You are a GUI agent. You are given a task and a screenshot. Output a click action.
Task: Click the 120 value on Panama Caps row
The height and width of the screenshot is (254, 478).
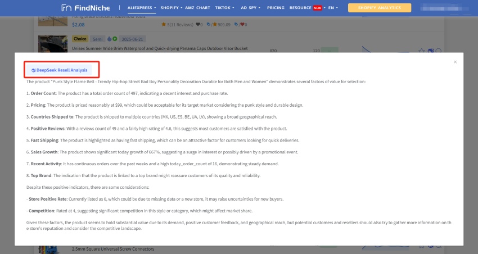point(316,51)
